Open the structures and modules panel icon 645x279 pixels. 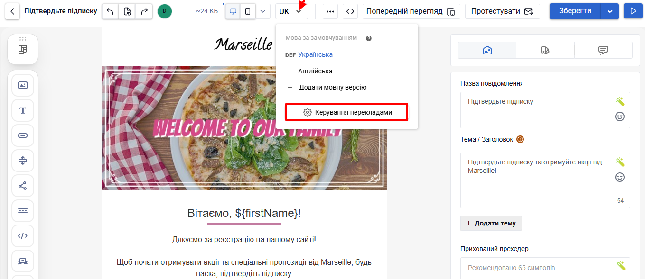pyautogui.click(x=23, y=49)
